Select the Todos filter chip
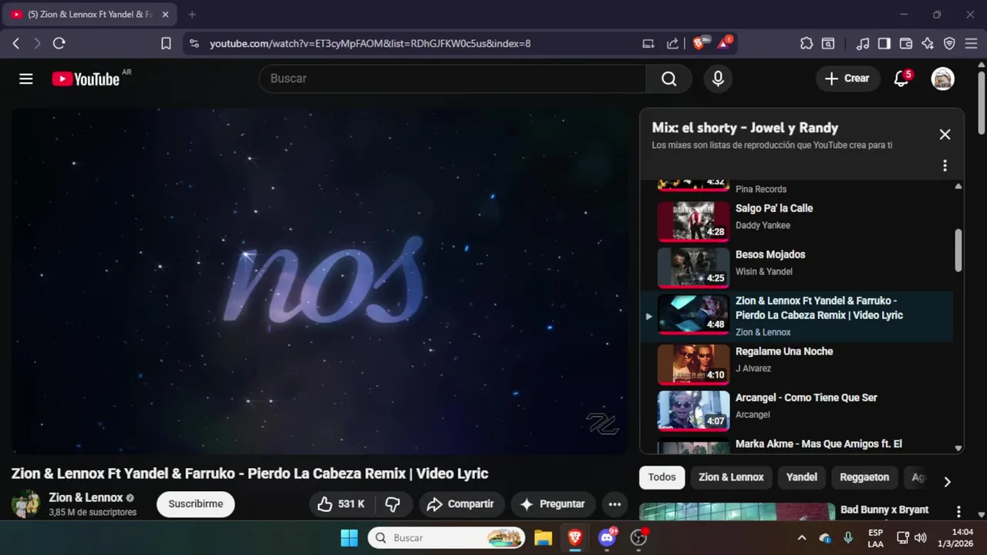The height and width of the screenshot is (555, 987). (662, 477)
